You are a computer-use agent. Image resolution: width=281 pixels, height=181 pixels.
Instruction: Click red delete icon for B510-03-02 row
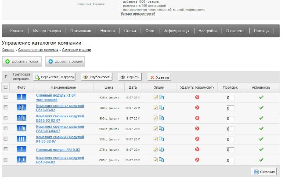coord(197,108)
